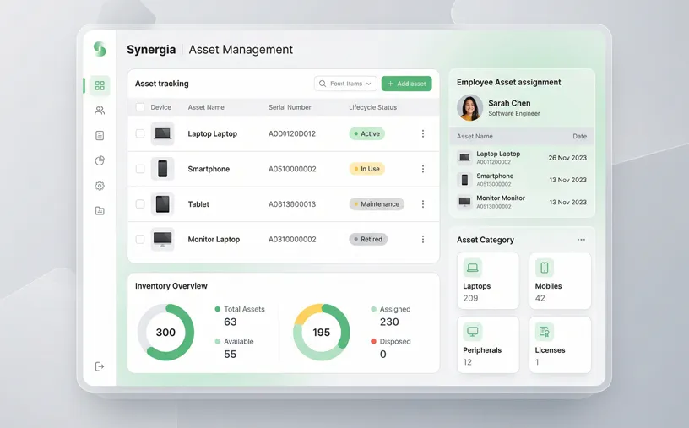Click the search magnifier icon in Asset tracking

coord(323,84)
